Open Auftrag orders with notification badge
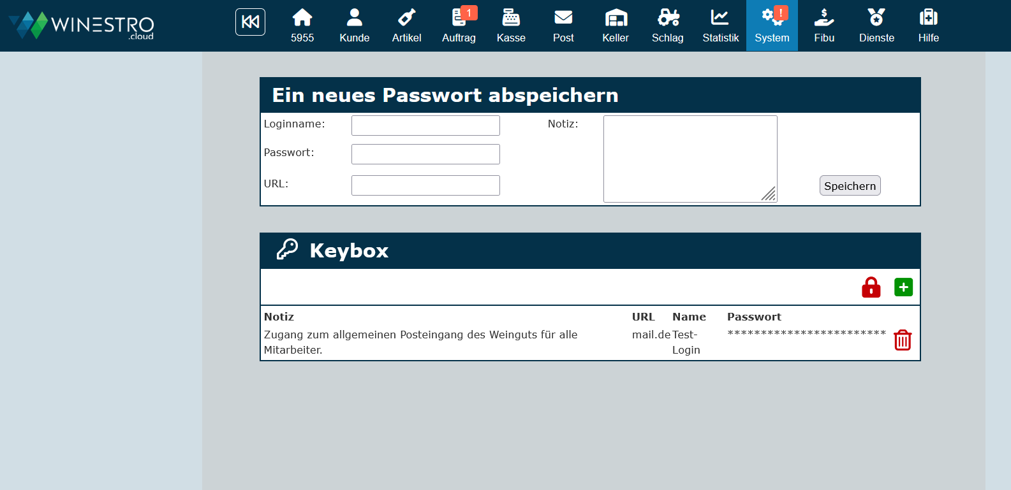This screenshot has height=490, width=1011. point(459,25)
